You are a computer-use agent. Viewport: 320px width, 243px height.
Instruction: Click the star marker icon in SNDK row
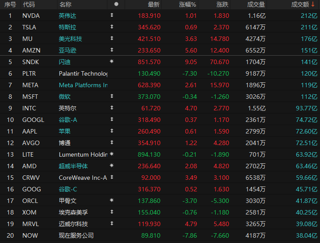(x=111, y=61)
